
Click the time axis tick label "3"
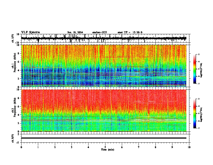(72, 147)
